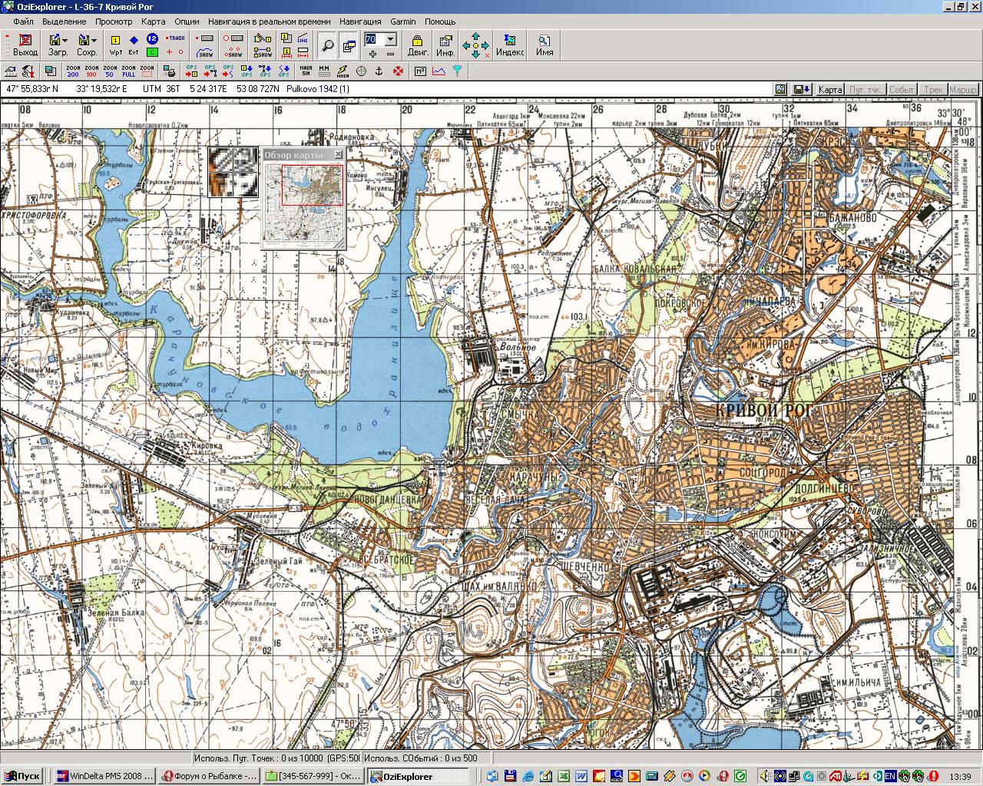Open the Garmin menu
The width and height of the screenshot is (983, 786).
(x=402, y=21)
